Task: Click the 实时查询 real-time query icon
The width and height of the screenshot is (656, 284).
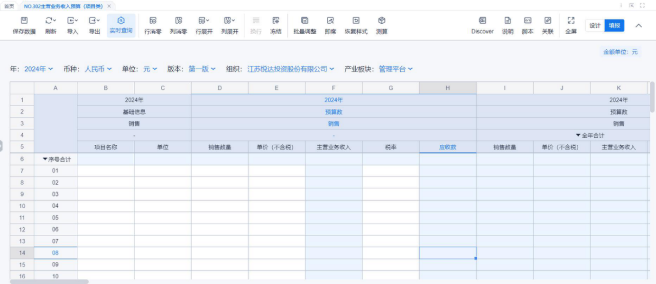Action: tap(121, 20)
